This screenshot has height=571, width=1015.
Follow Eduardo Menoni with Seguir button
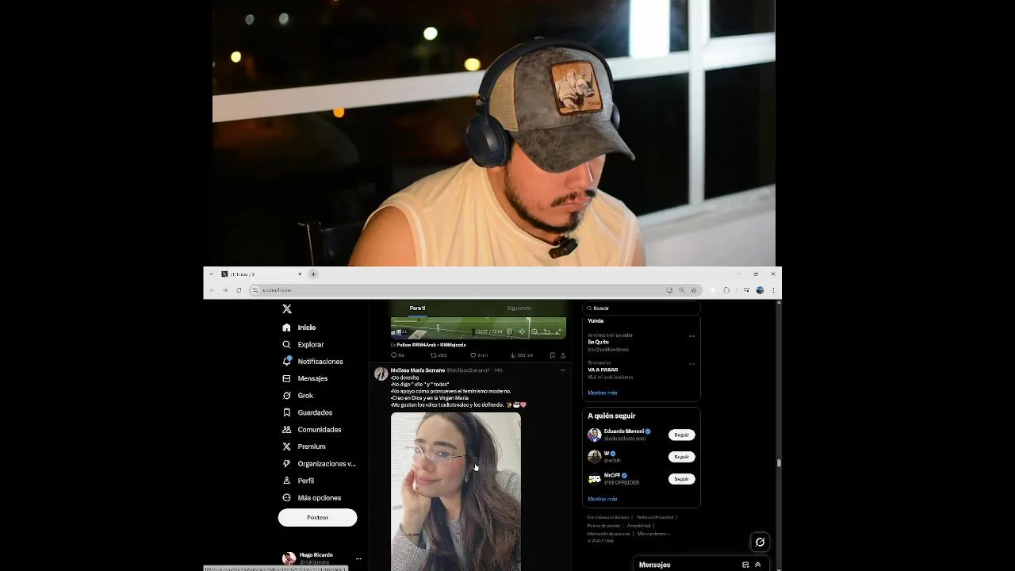[682, 435]
